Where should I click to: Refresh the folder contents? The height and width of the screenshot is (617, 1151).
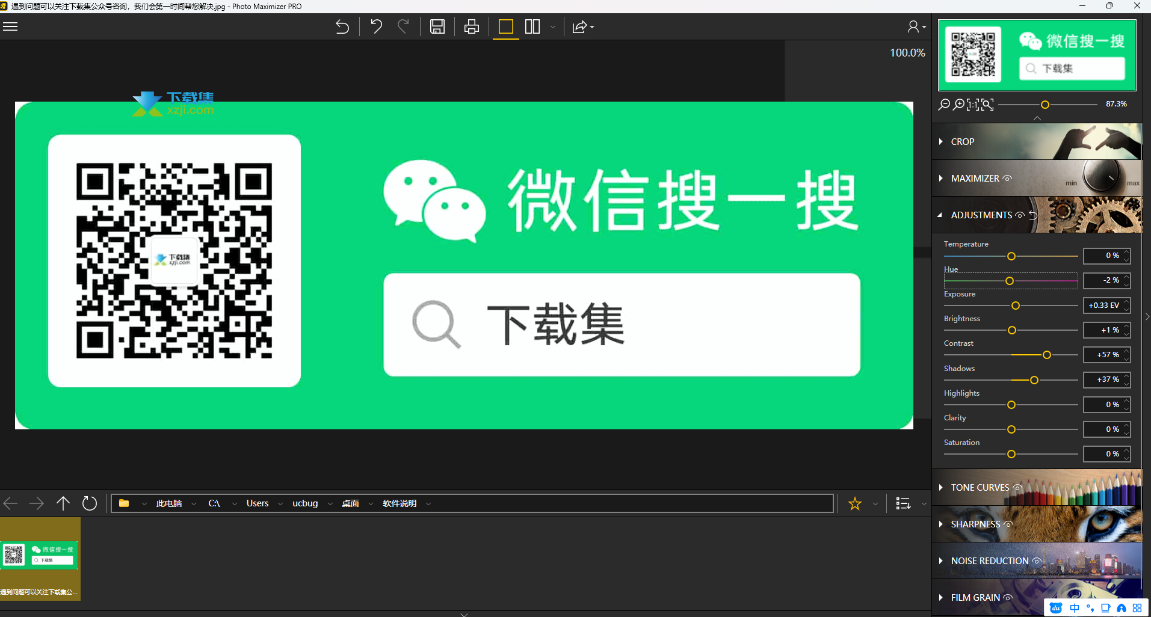point(90,503)
